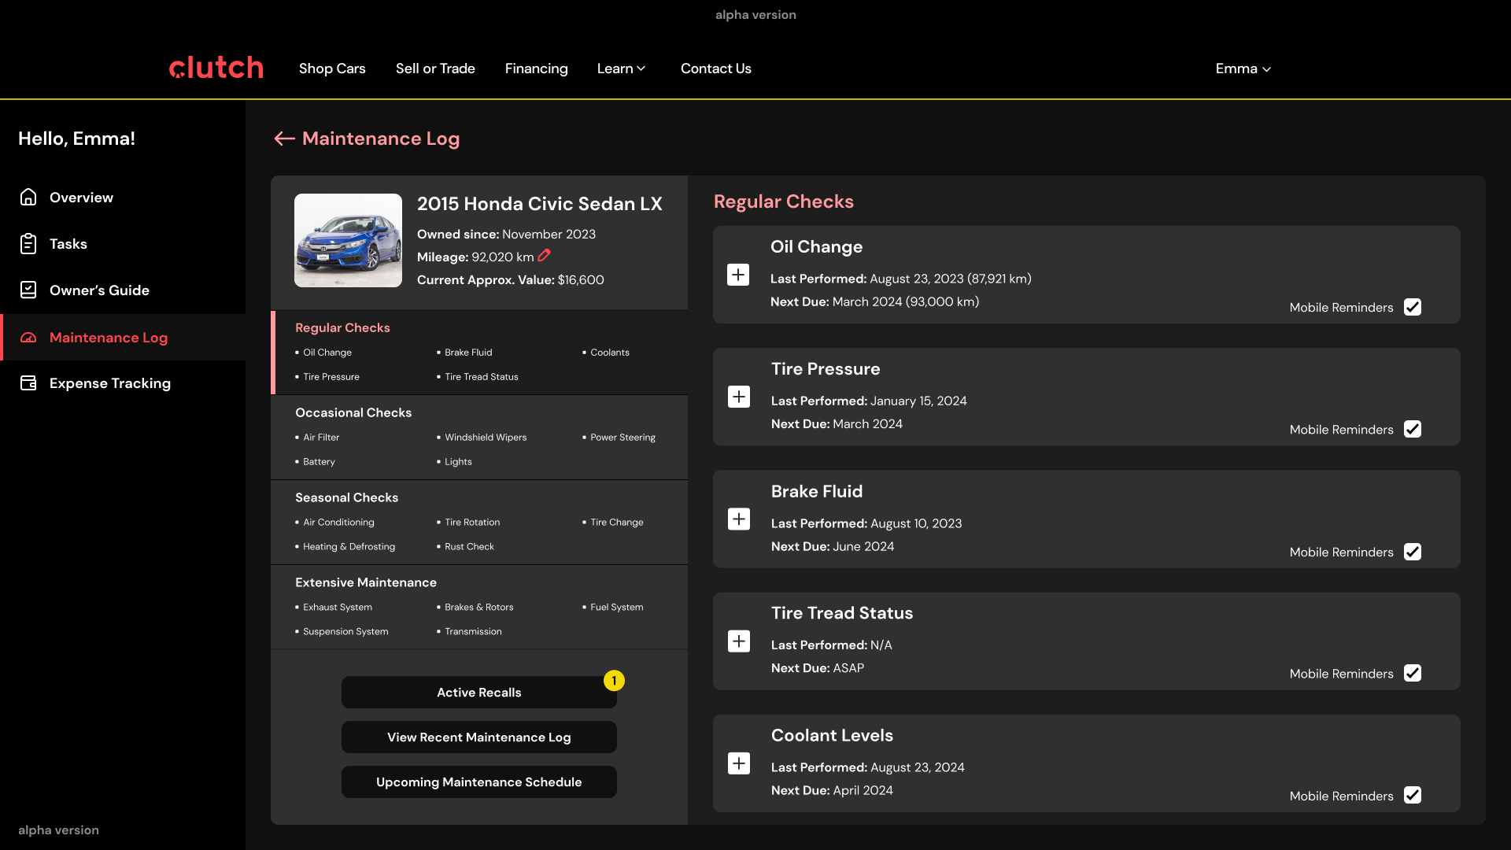Select the Occasional Checks section
This screenshot has height=850, width=1511.
coord(353,412)
